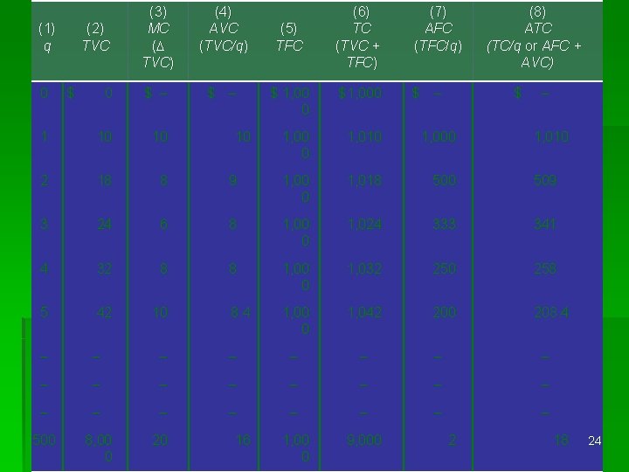Select the AFC value "500"

pyautogui.click(x=445, y=181)
